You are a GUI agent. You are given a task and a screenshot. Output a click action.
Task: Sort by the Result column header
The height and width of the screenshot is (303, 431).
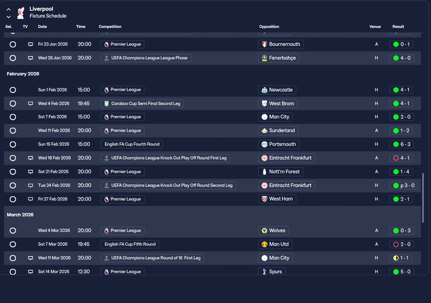pos(398,27)
